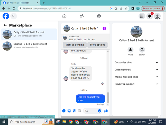Choose a GIF using the GIF icon
The width and height of the screenshot is (166, 125).
pyautogui.click(x=79, y=111)
